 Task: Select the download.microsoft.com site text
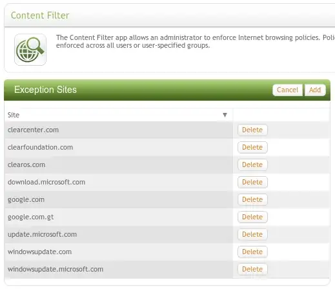coord(46,182)
